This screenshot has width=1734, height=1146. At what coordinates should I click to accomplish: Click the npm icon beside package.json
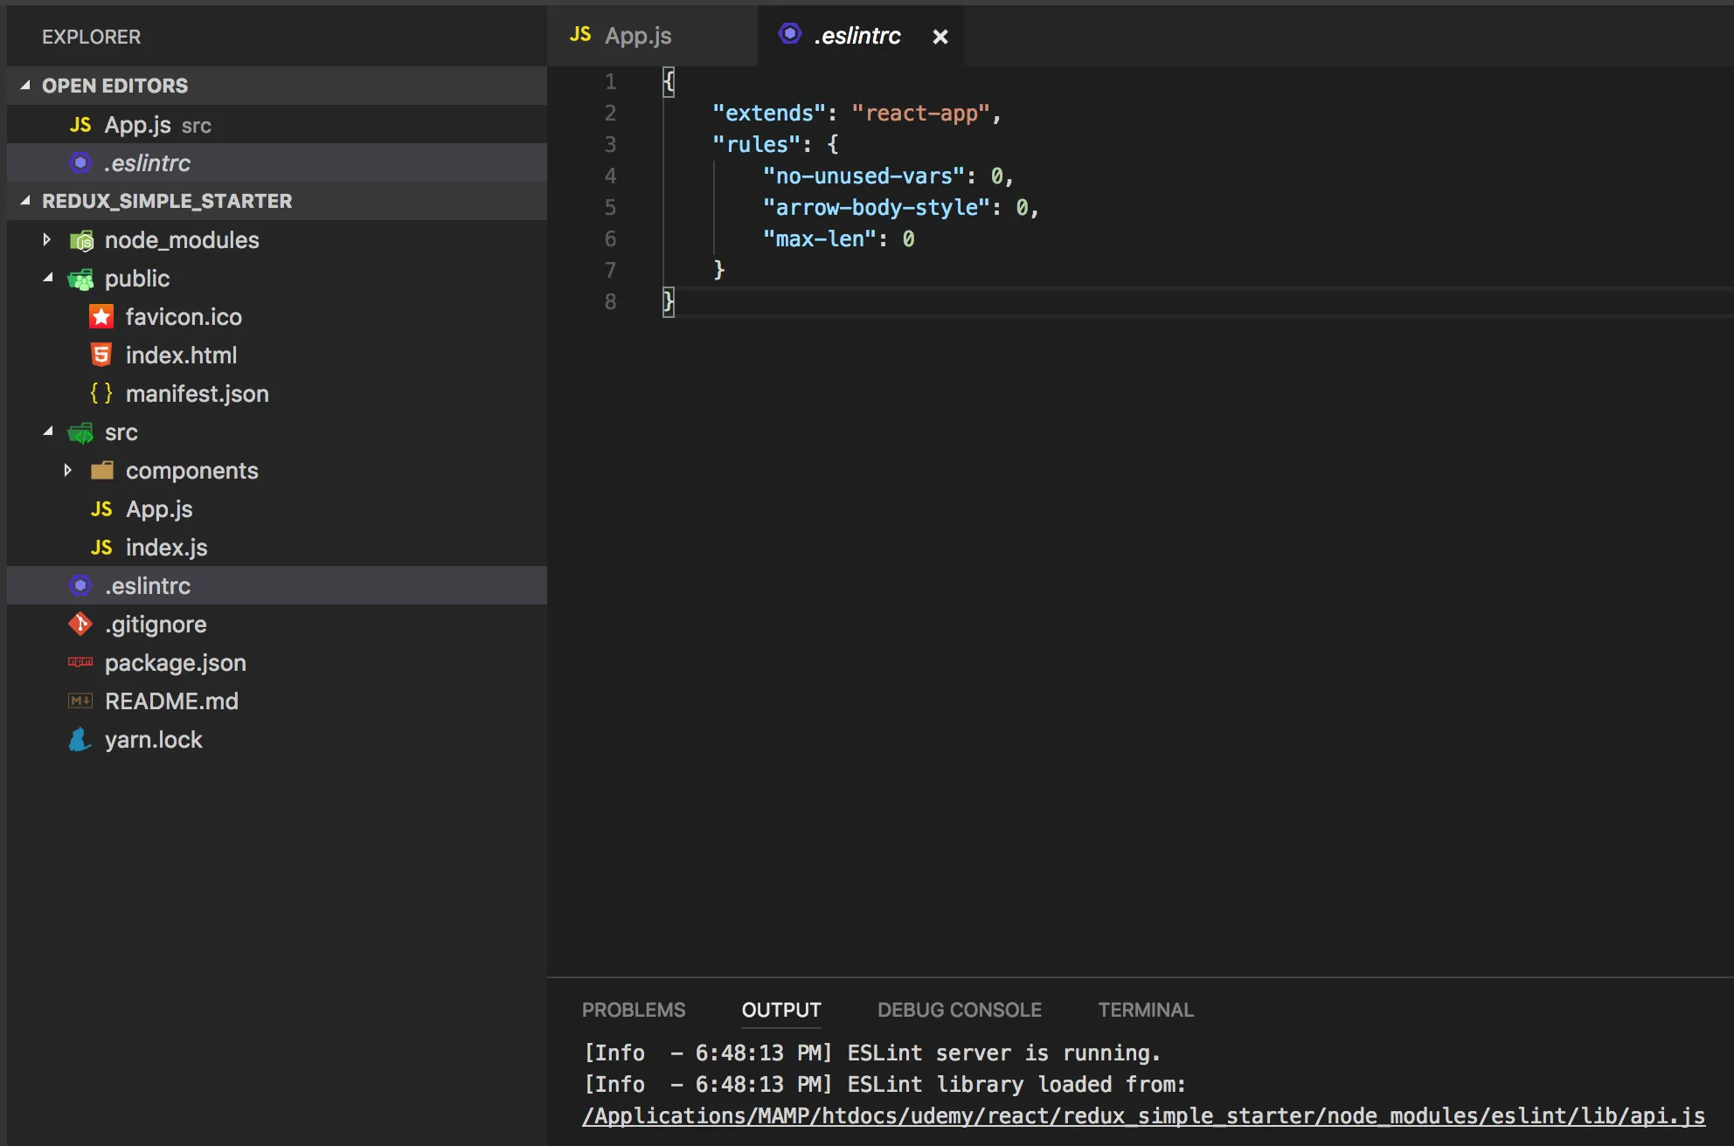80,663
